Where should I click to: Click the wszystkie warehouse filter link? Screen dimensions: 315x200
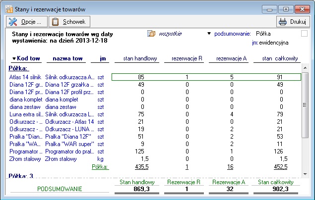pos(170,34)
